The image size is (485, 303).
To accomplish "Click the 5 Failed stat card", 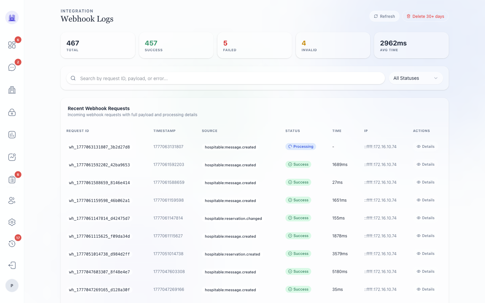I will (255, 45).
